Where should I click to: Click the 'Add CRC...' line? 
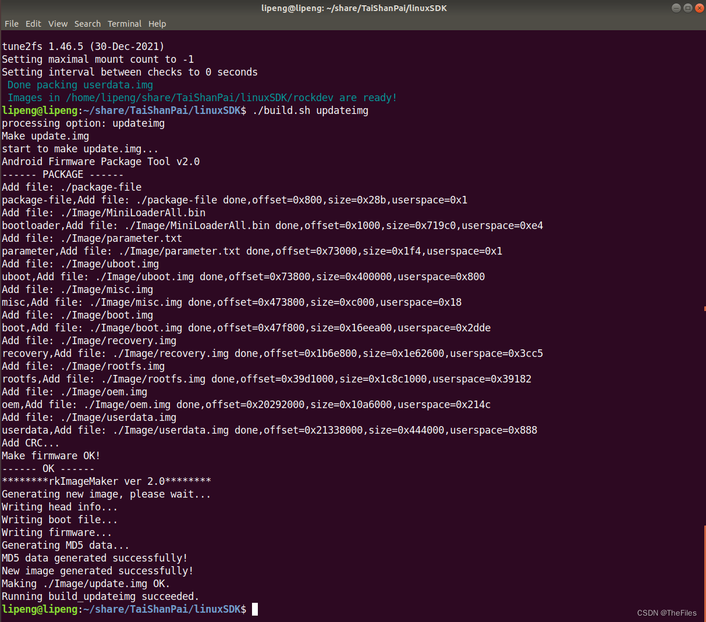pos(31,443)
